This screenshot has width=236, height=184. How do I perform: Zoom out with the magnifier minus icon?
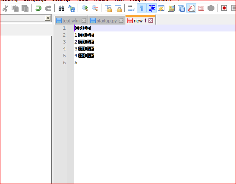pyautogui.click(x=95, y=8)
